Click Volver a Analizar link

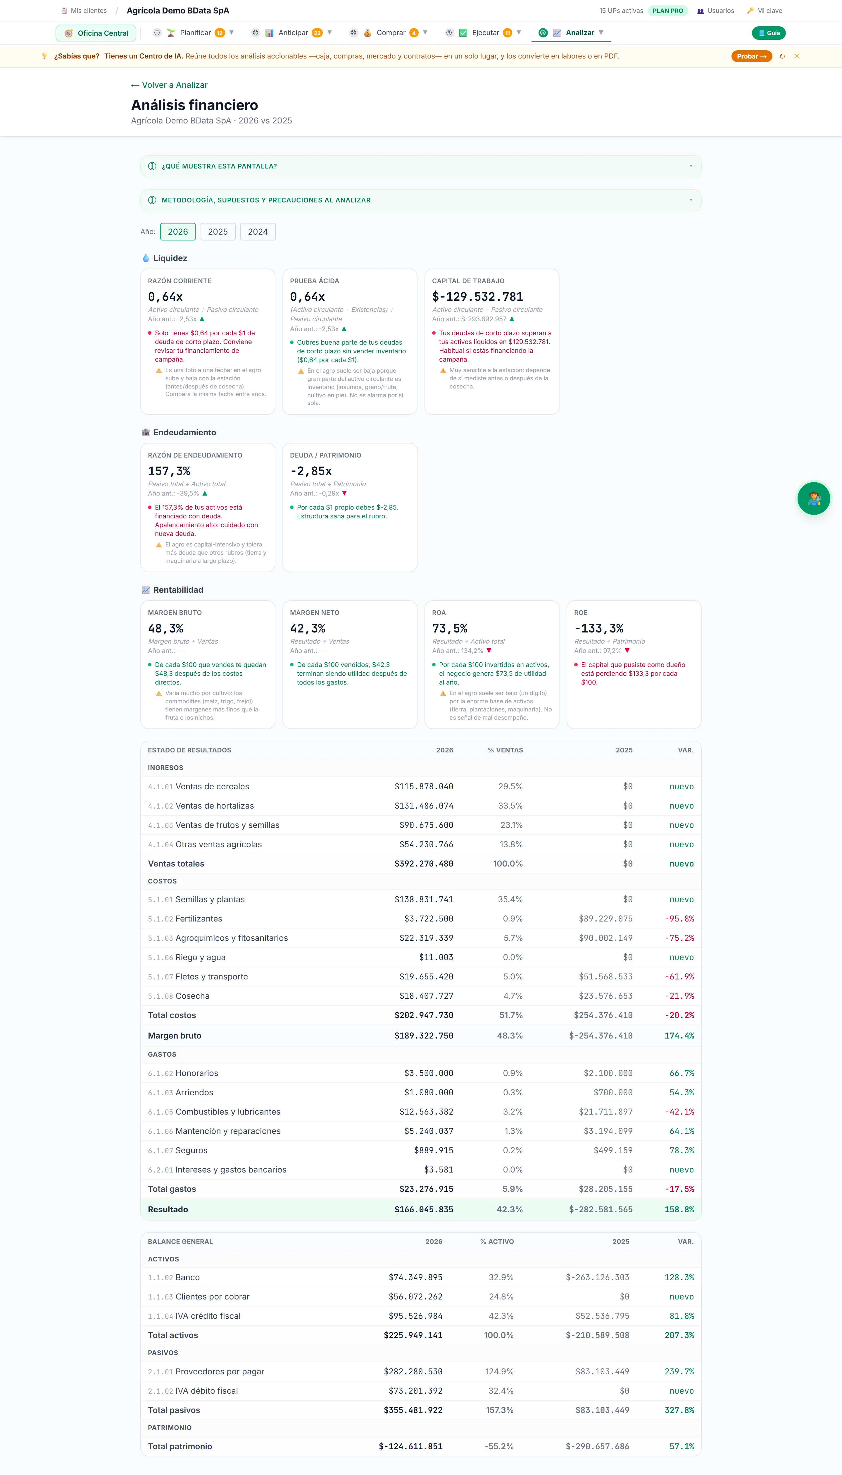click(x=169, y=85)
